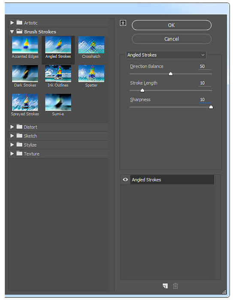Click the OK button
This screenshot has height=302, width=233.
pos(172,25)
